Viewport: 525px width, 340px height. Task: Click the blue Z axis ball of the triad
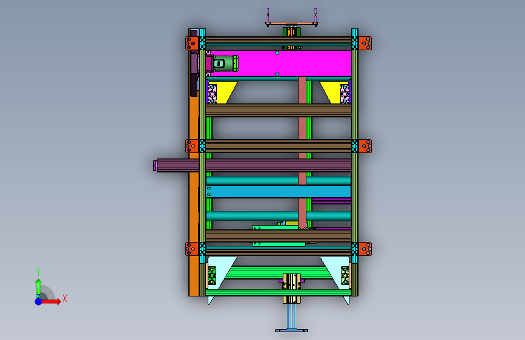[x=39, y=301]
